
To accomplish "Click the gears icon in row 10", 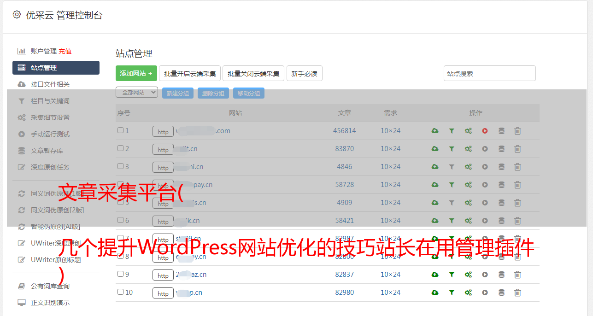I will [468, 293].
